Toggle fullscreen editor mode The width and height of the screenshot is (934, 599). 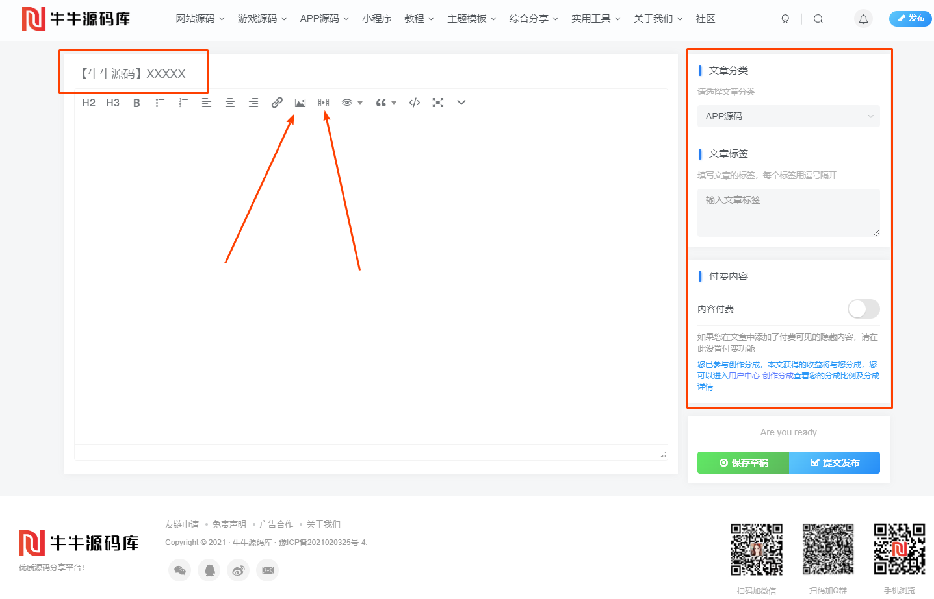tap(438, 103)
